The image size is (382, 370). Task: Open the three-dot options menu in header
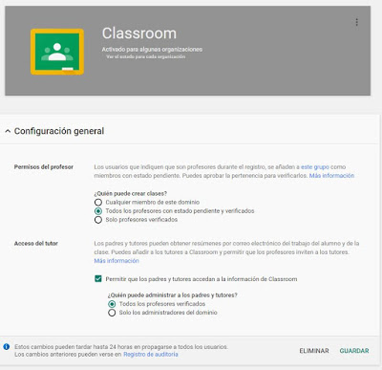tap(356, 22)
